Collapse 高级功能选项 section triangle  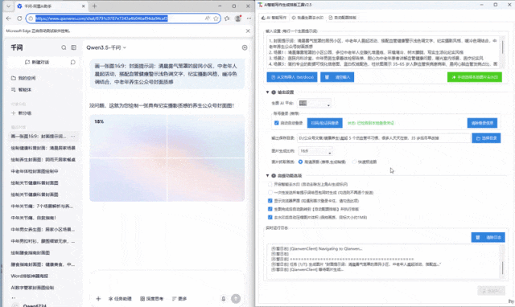pos(267,176)
